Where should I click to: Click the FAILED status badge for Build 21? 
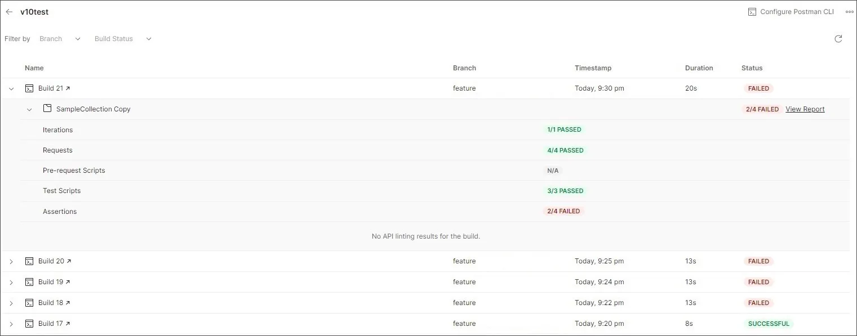click(x=758, y=88)
